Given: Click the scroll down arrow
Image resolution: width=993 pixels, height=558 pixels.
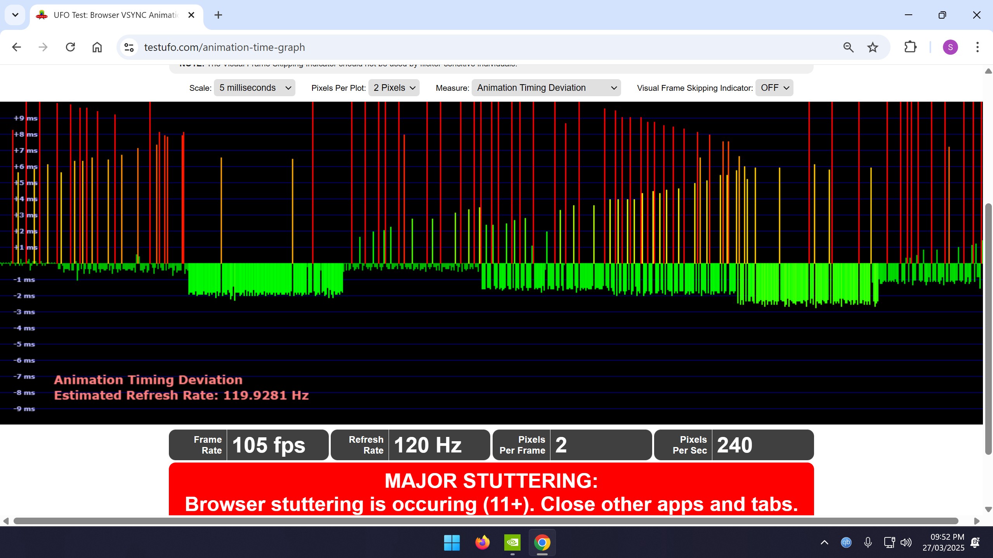Looking at the screenshot, I should pyautogui.click(x=988, y=509).
